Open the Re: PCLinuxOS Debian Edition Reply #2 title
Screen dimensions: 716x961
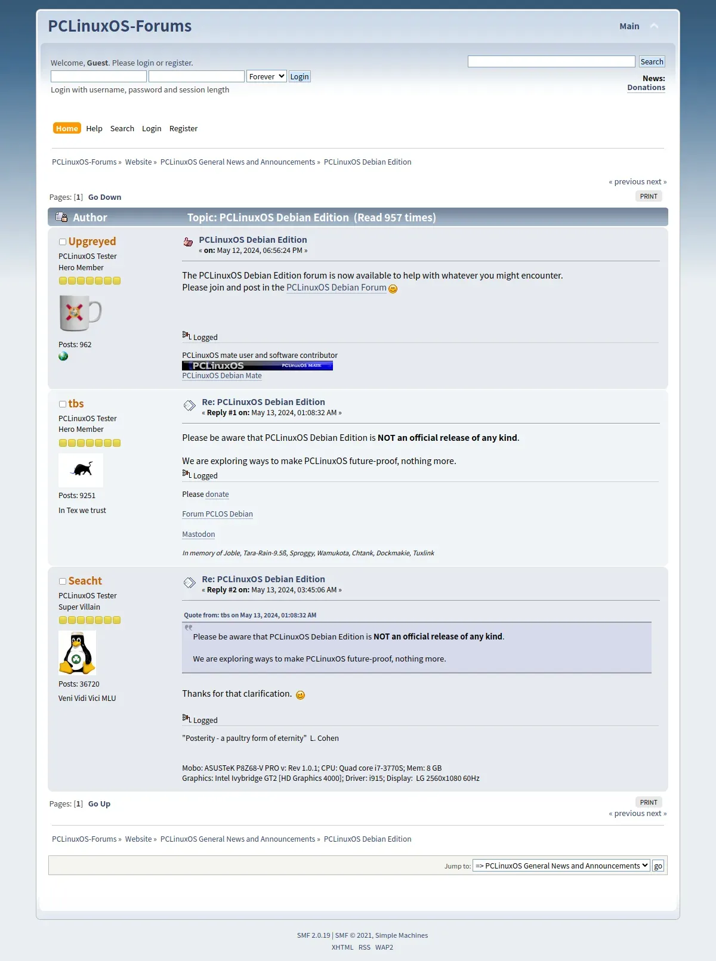[263, 579]
